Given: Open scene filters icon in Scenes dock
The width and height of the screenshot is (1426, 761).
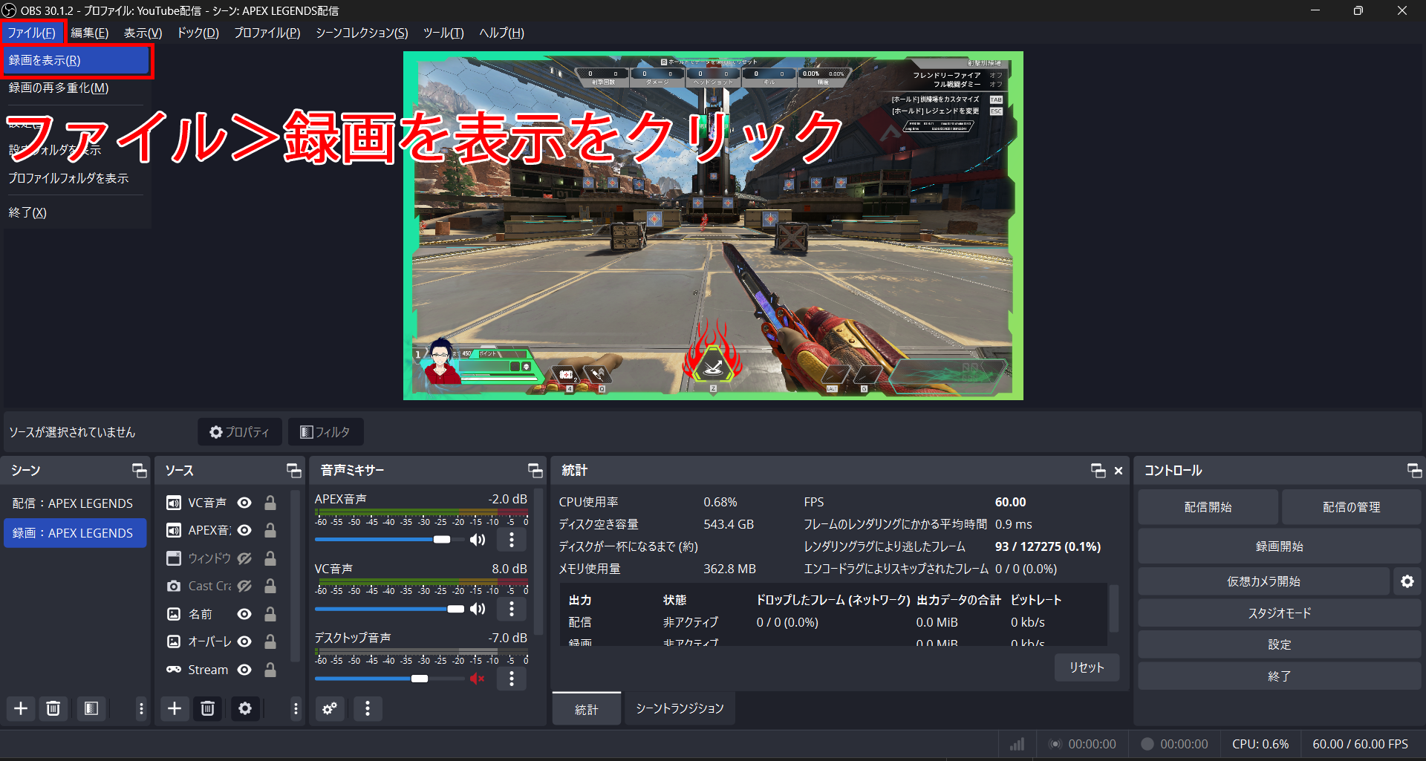Looking at the screenshot, I should point(91,708).
